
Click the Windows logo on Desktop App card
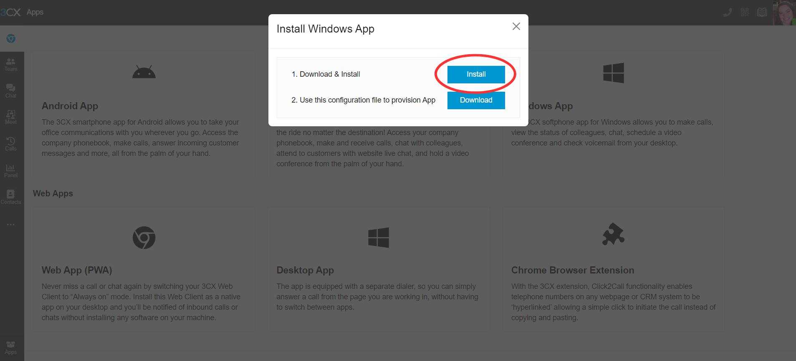tap(379, 238)
